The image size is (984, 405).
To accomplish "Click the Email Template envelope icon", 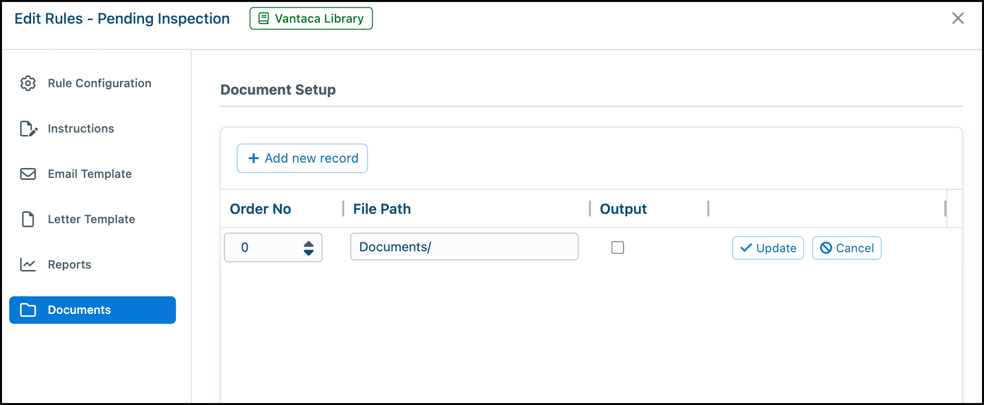I will click(28, 174).
